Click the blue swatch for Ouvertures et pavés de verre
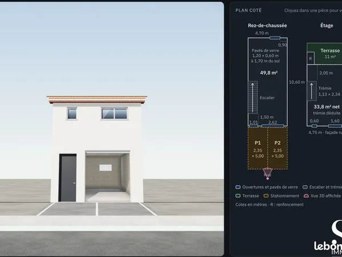This screenshot has width=342, height=257. click(x=238, y=187)
